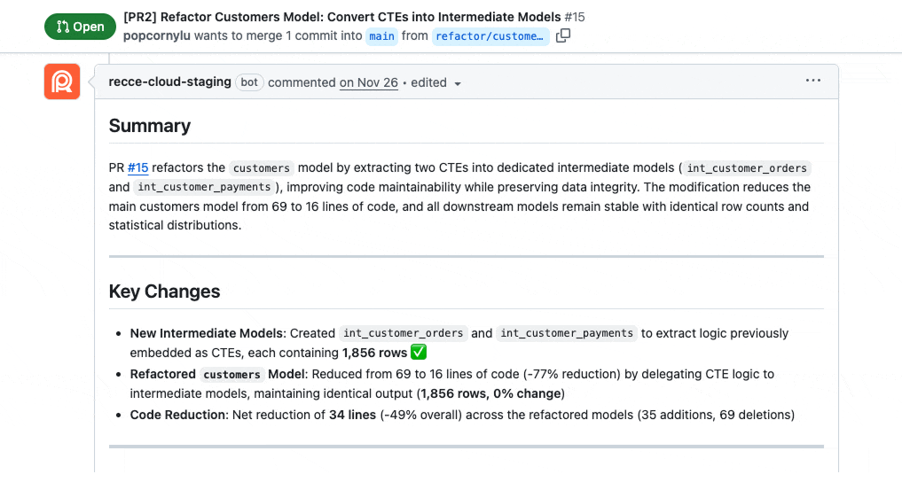This screenshot has width=902, height=482.
Task: Click the green Open status badge
Action: tap(80, 27)
